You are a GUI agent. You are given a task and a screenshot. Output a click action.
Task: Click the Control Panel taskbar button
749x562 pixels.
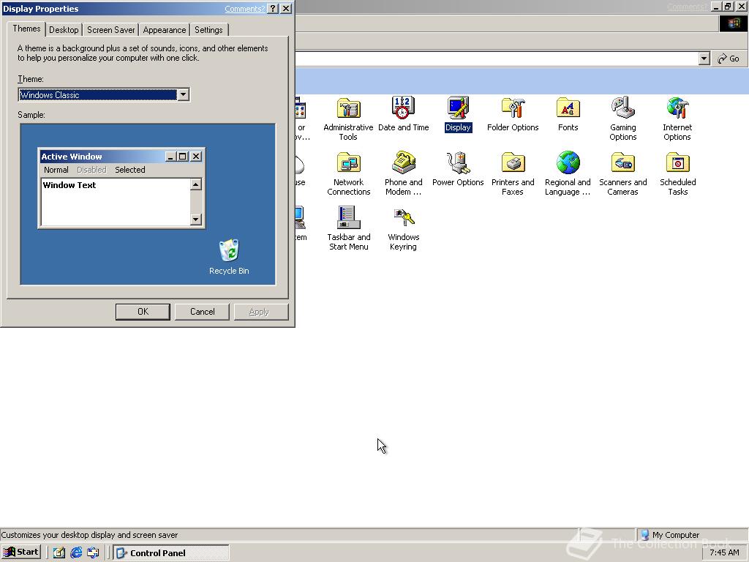click(171, 553)
